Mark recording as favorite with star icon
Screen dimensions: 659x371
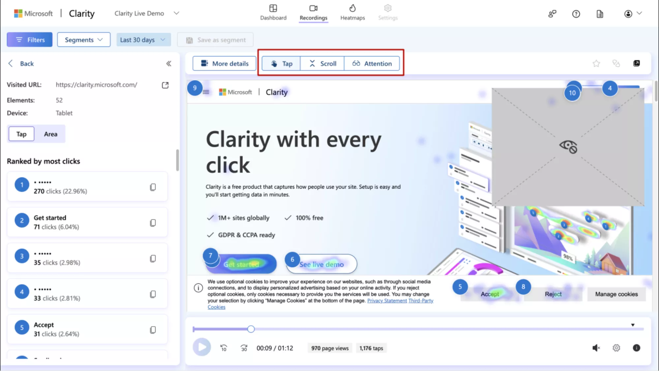tap(596, 63)
